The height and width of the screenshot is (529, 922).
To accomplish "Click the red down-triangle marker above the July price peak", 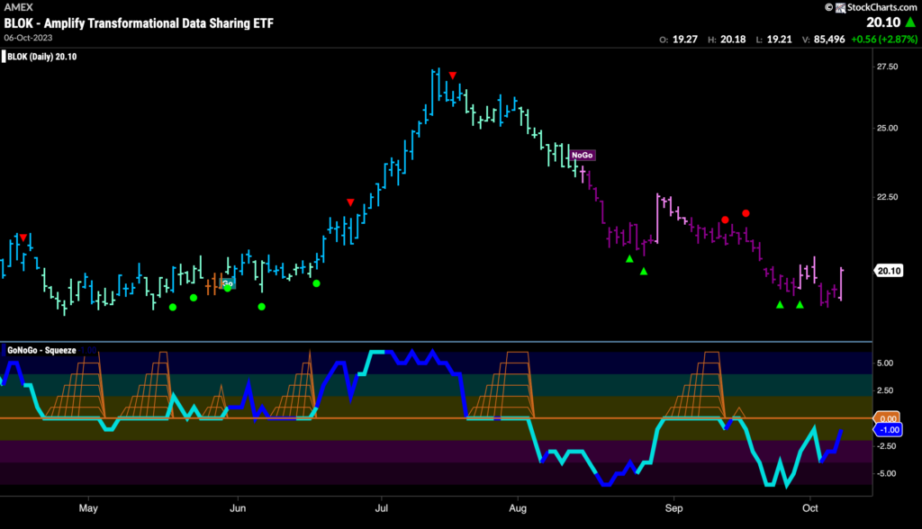I will pos(452,76).
